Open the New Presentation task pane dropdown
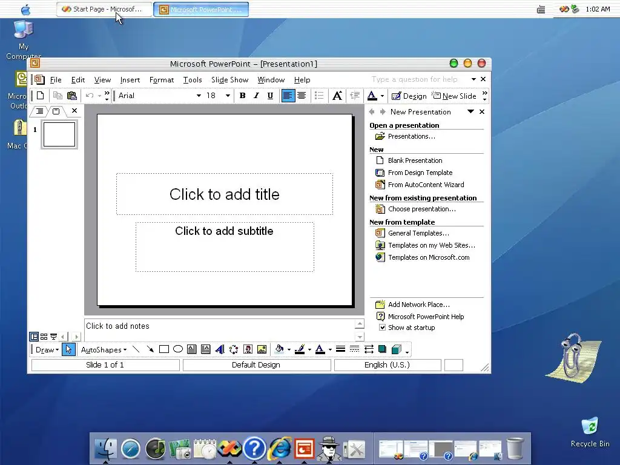The height and width of the screenshot is (465, 620). click(x=470, y=111)
